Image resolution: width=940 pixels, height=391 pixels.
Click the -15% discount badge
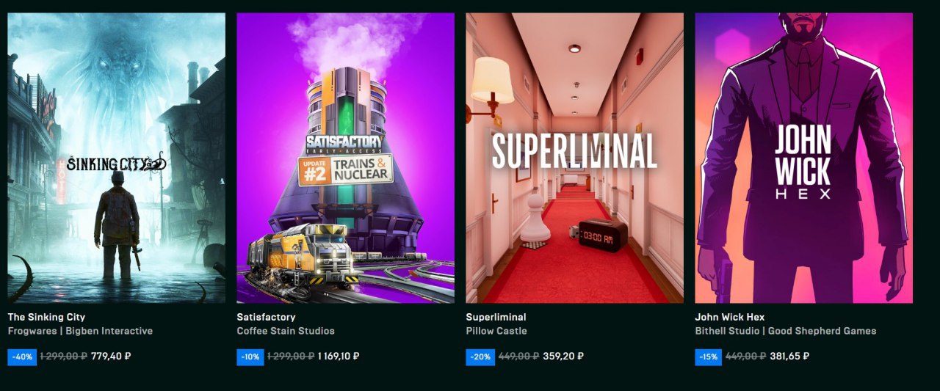coord(709,357)
